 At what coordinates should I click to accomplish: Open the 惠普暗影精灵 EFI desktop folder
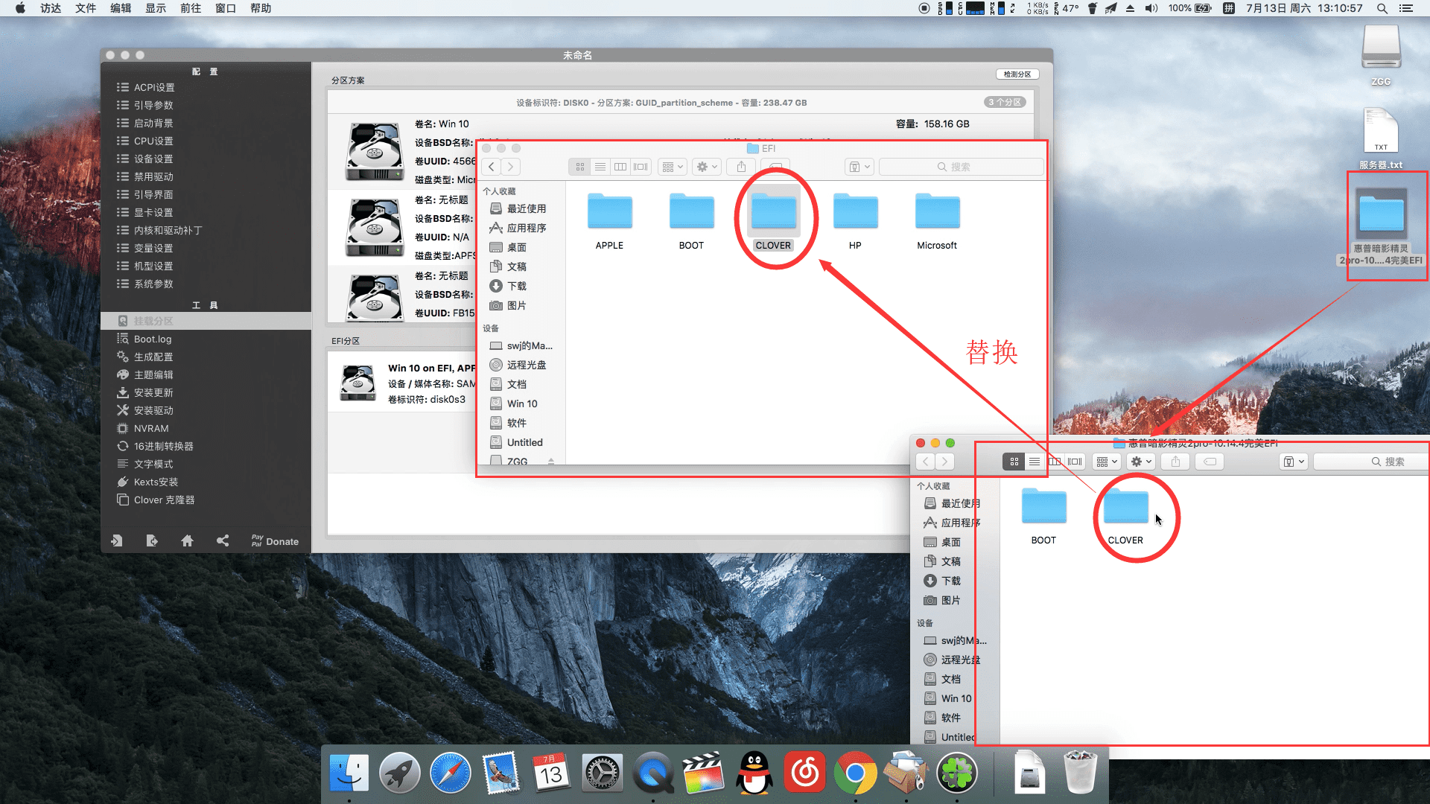(x=1381, y=214)
